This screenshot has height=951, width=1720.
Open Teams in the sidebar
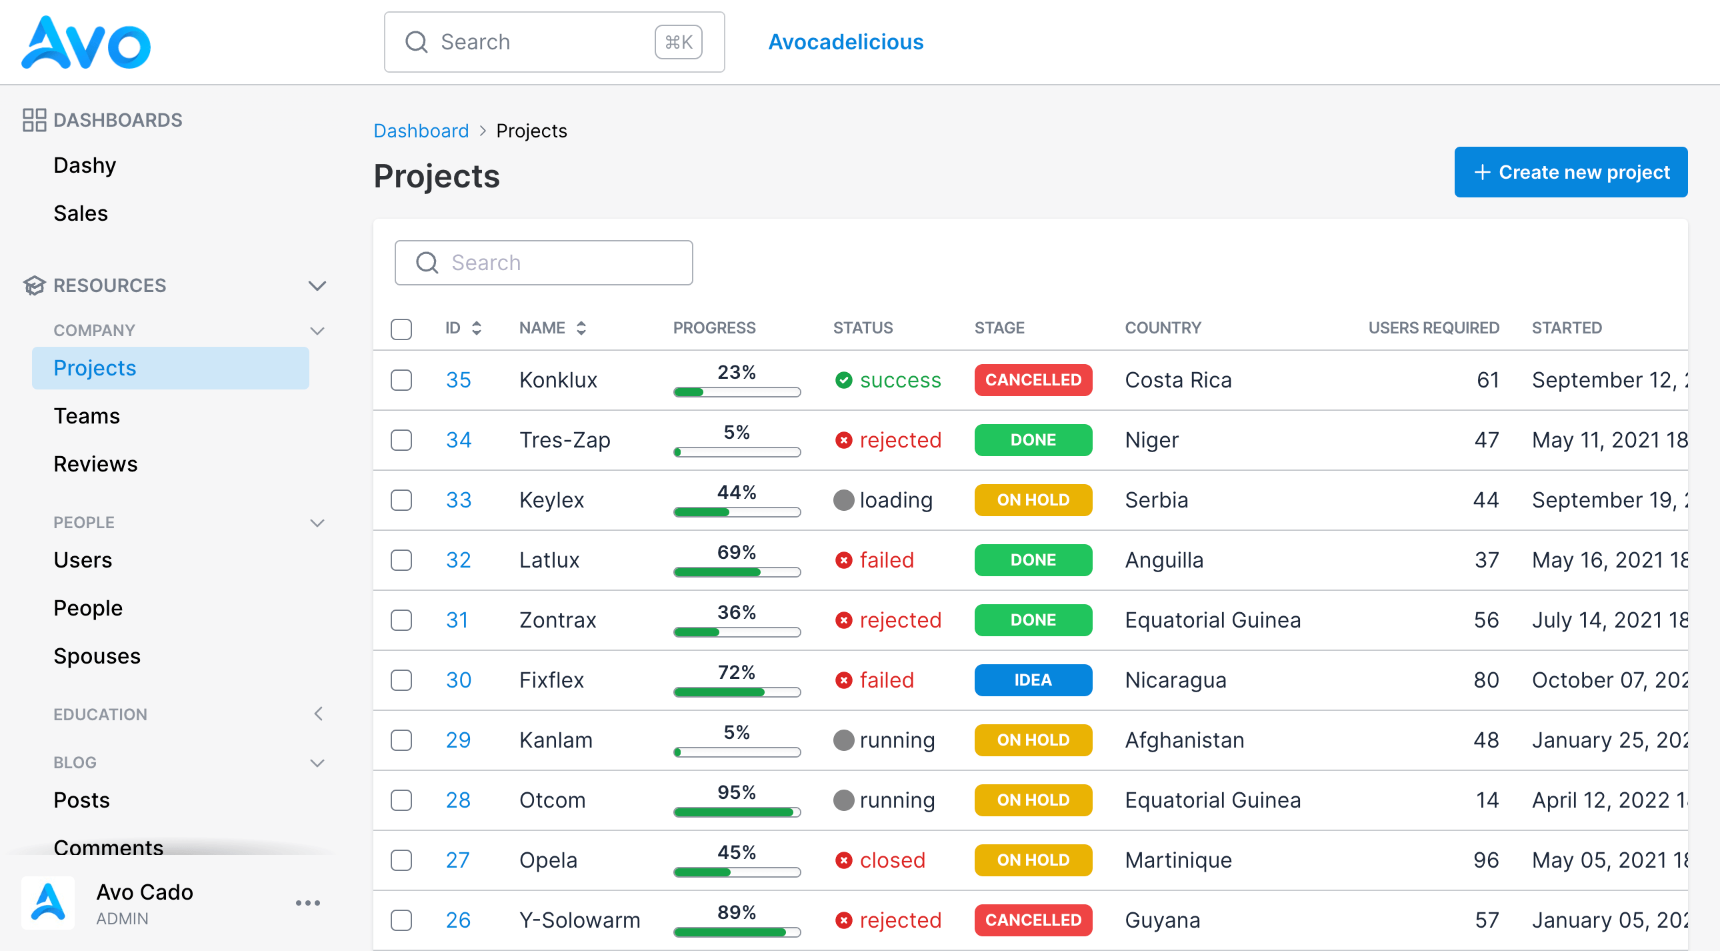pos(87,416)
